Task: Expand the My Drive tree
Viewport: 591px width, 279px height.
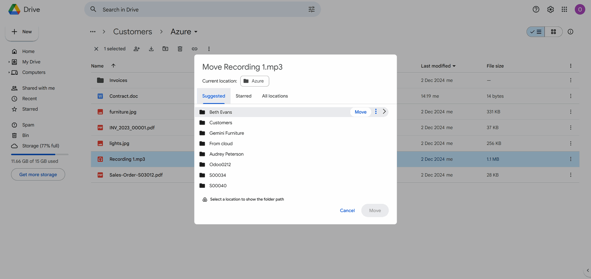Action: (9, 62)
